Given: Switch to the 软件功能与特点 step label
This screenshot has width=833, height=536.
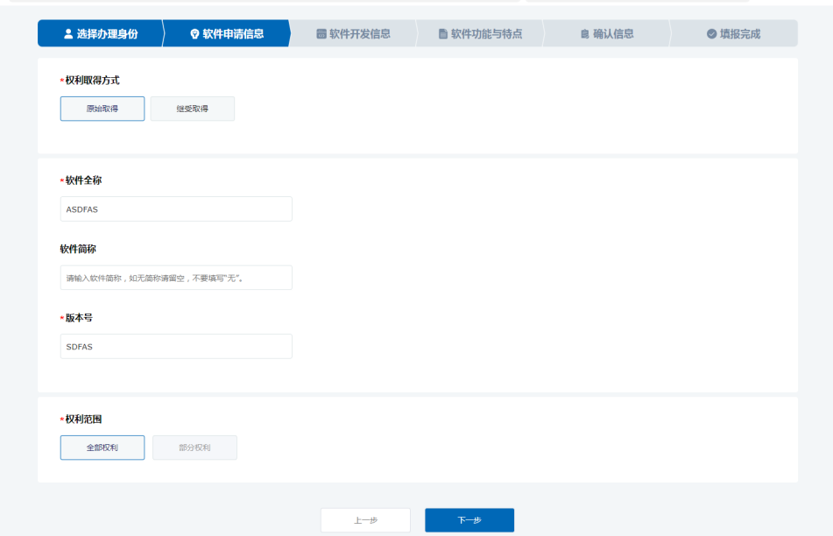Looking at the screenshot, I should coord(486,34).
